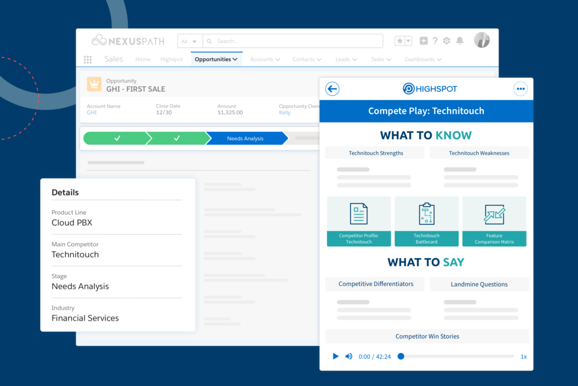Open the GHI account link
This screenshot has width=578, height=386.
tap(91, 112)
